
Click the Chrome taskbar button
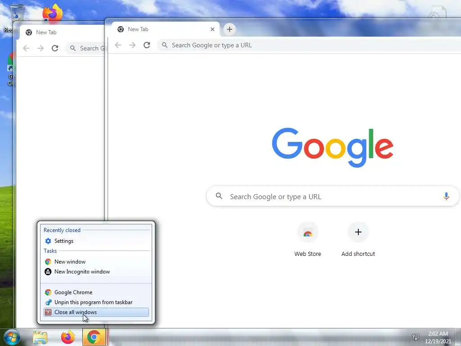pos(94,337)
